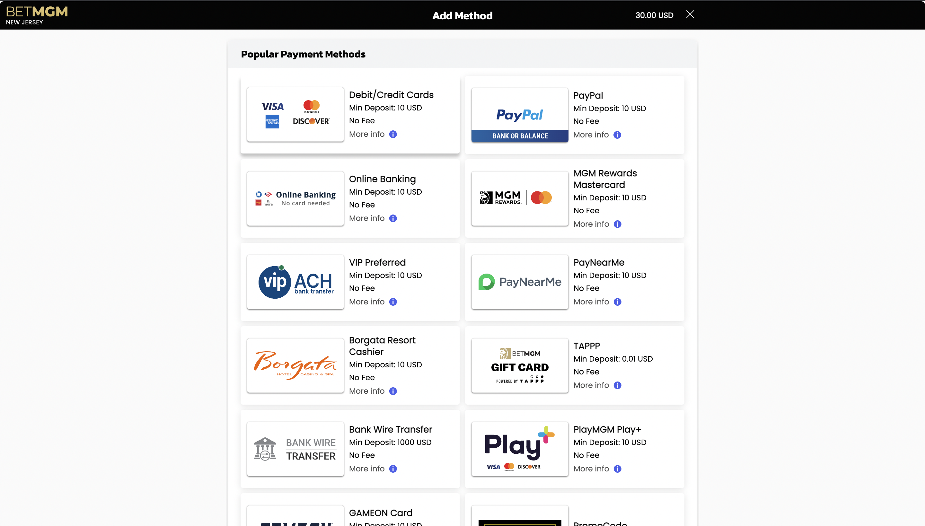Pick the Borgata Hotel Casino logo tile
The width and height of the screenshot is (925, 526).
295,365
